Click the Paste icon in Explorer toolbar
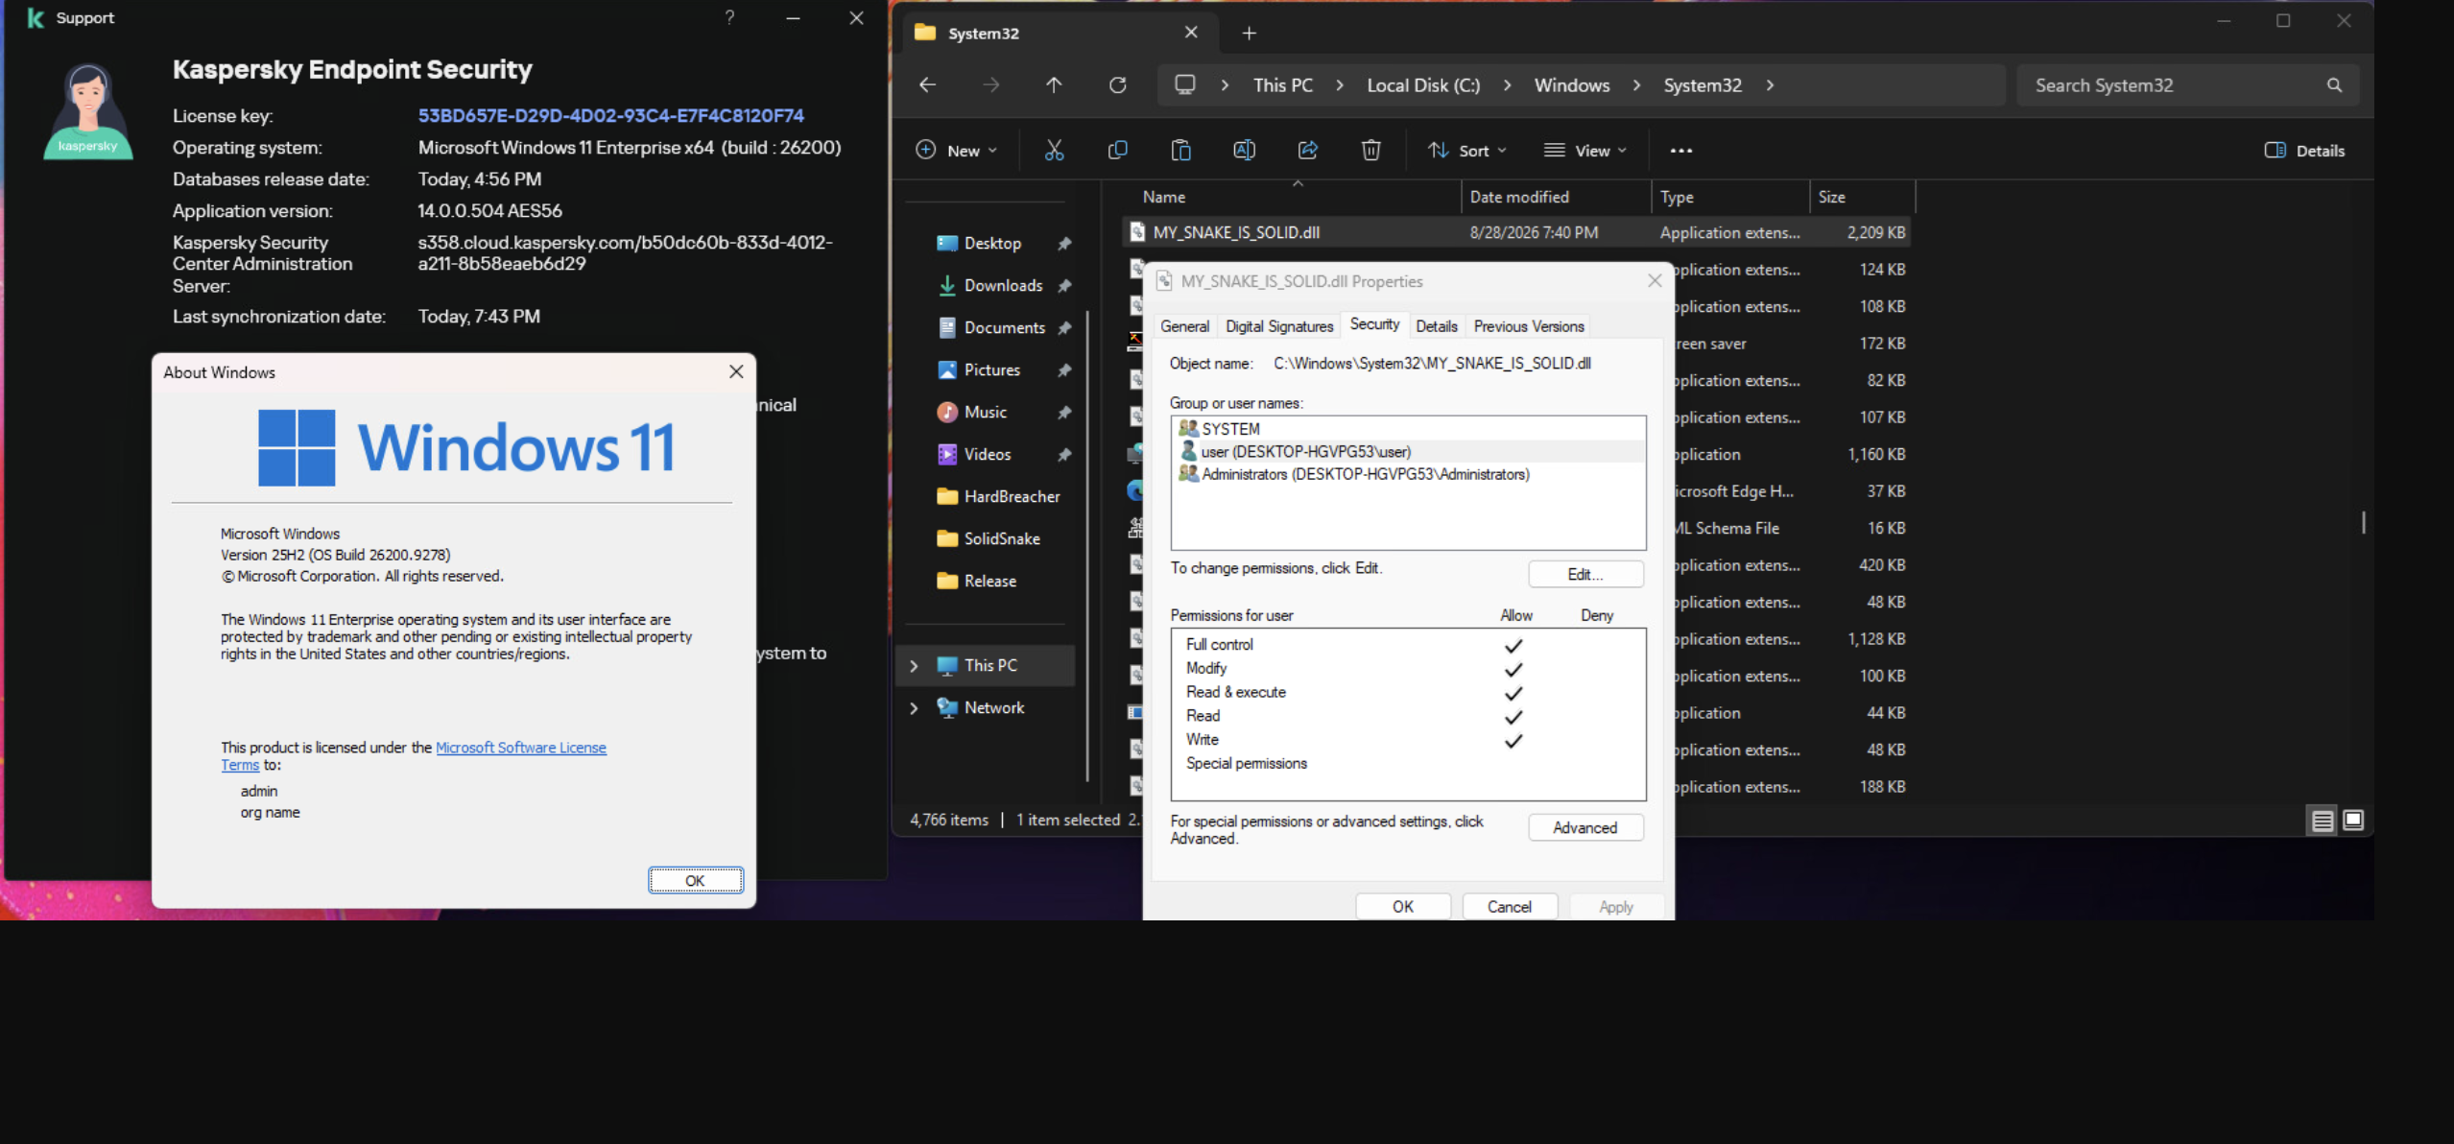 (1180, 150)
